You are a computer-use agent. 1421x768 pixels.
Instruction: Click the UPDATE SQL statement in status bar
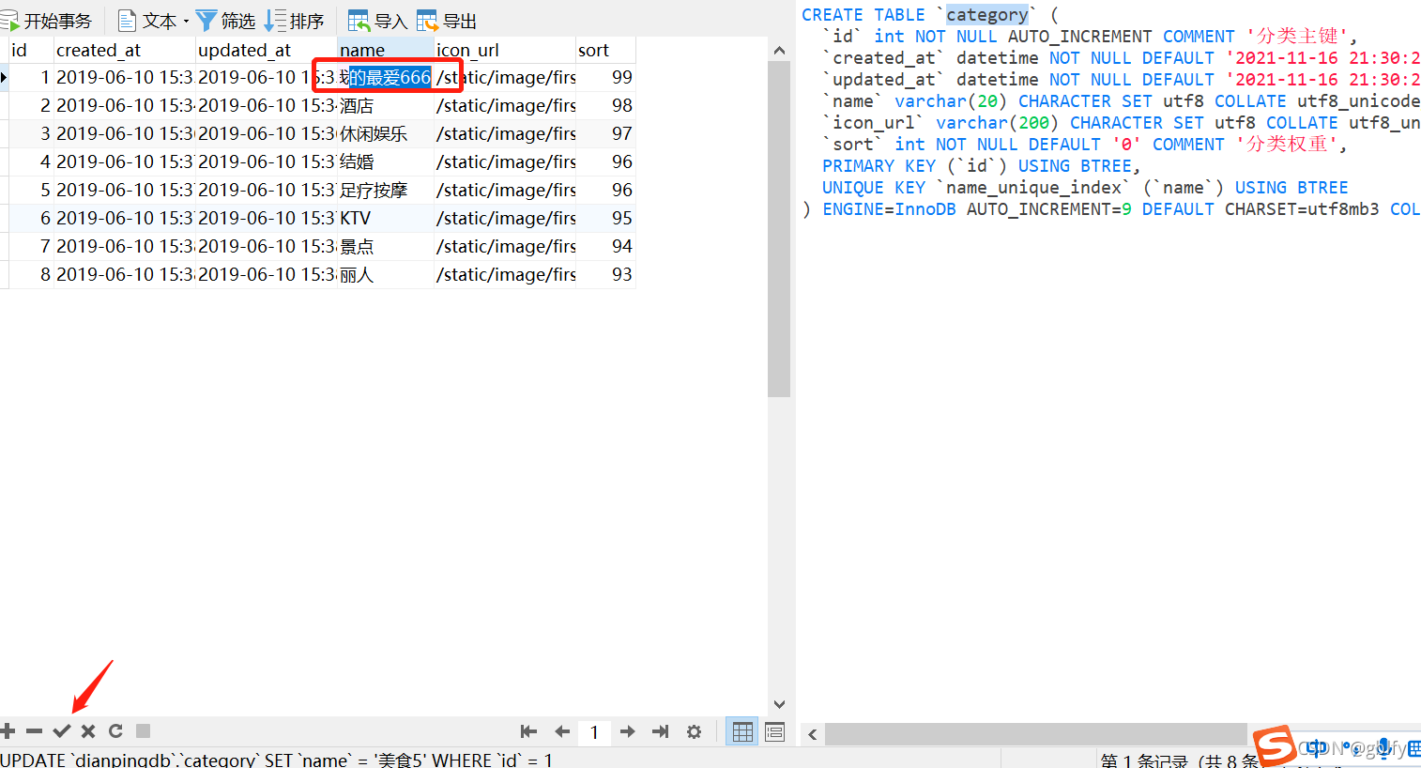pyautogui.click(x=277, y=760)
